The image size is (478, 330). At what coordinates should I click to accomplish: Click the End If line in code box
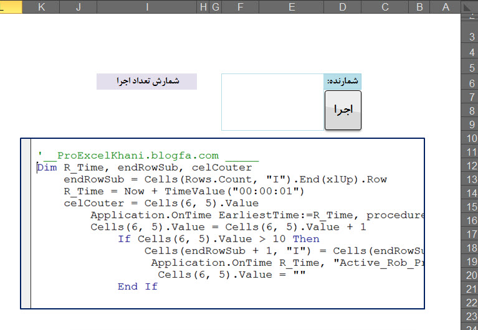coord(138,286)
